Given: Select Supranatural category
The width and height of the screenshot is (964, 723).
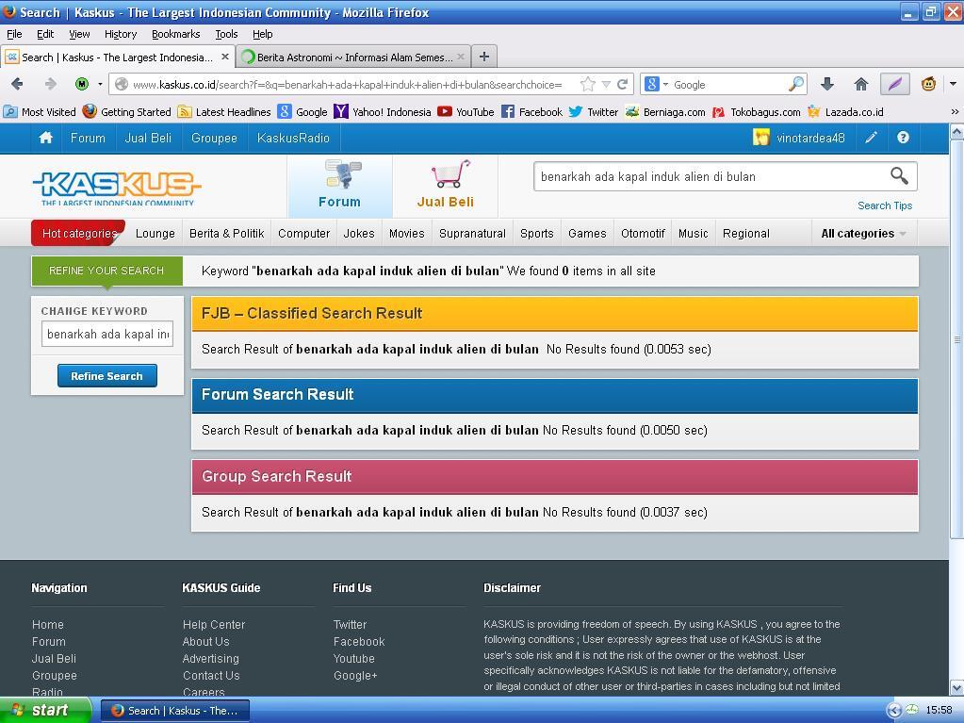Looking at the screenshot, I should 472,234.
